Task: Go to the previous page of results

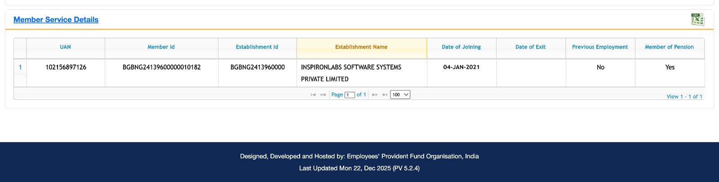Action: 323,95
